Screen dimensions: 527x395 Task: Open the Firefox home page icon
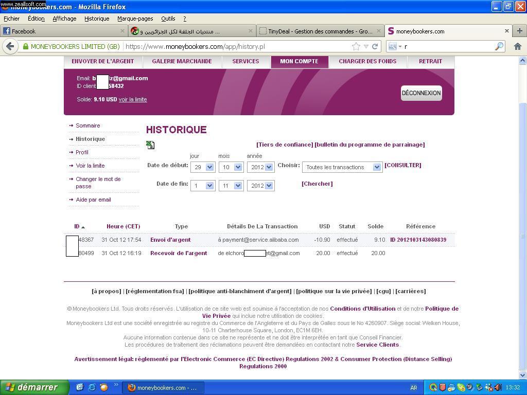518,46
